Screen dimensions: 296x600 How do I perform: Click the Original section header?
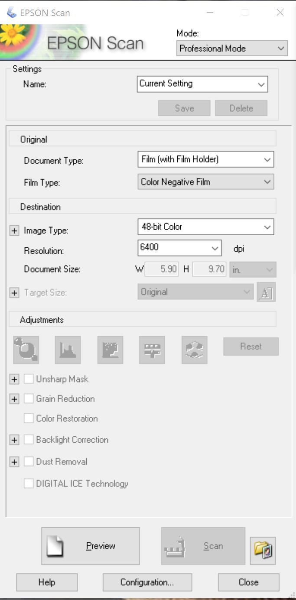click(142, 139)
